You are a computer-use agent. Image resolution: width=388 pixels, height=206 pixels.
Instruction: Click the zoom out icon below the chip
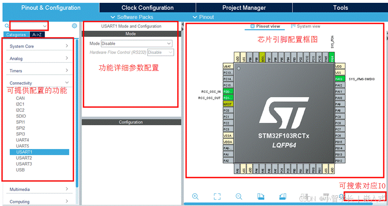tap(239, 196)
